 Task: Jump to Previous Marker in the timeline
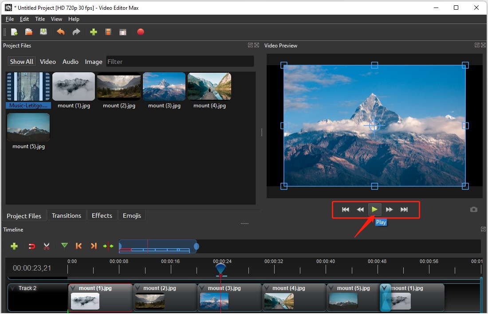tap(79, 246)
